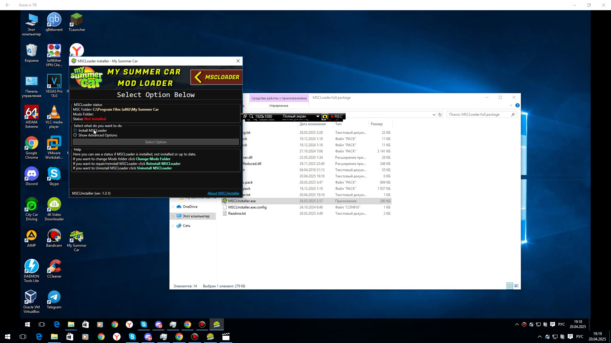Click the MSCLOADER back banner icon
The image size is (611, 343).
[x=216, y=77]
